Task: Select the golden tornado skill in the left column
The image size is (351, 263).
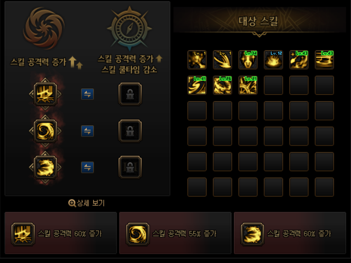Action: coord(45,131)
